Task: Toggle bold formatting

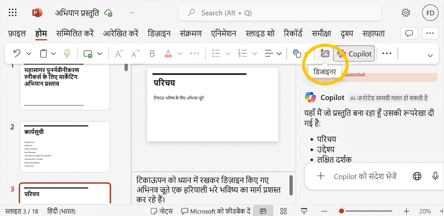Action: click(152, 54)
